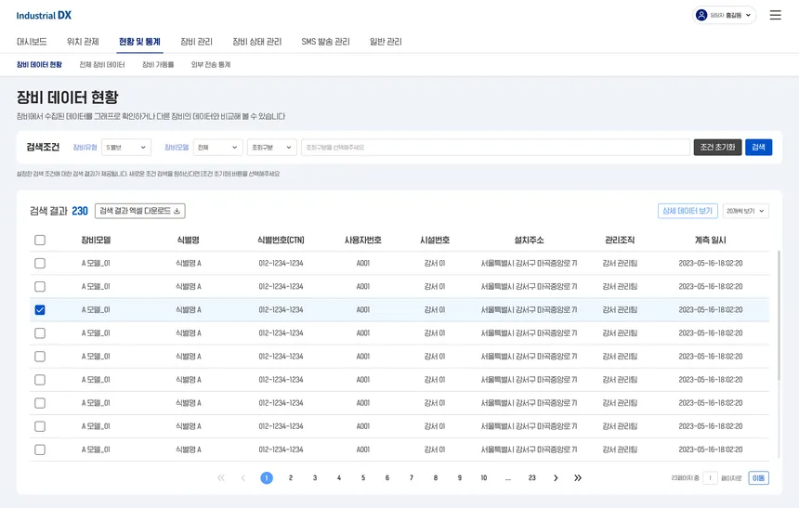Go to page 8 in pagination
Screen dimensions: 799x508
pyautogui.click(x=436, y=478)
